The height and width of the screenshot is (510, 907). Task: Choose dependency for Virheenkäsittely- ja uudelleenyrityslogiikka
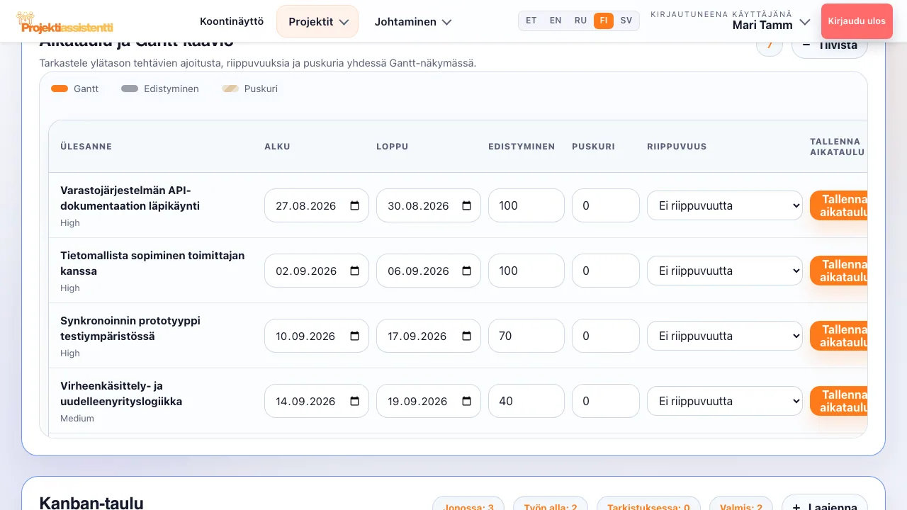(725, 402)
